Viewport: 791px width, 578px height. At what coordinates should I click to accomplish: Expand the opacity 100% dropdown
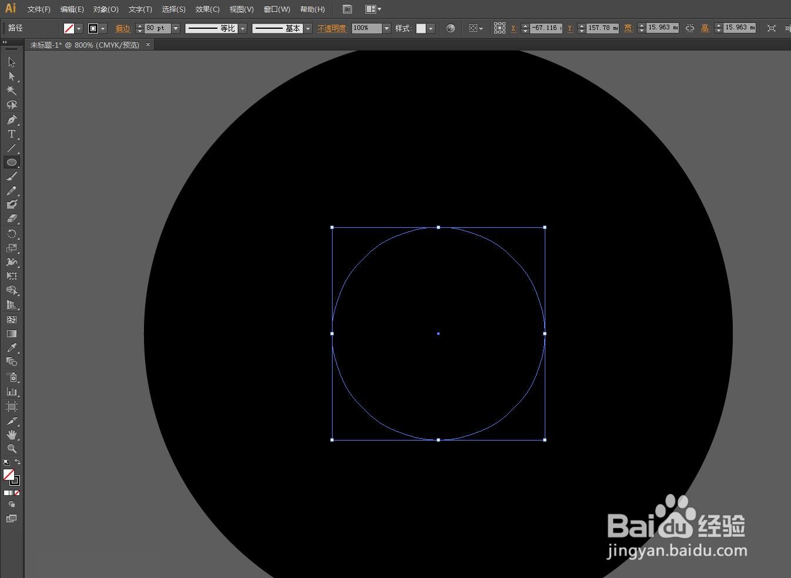click(387, 28)
